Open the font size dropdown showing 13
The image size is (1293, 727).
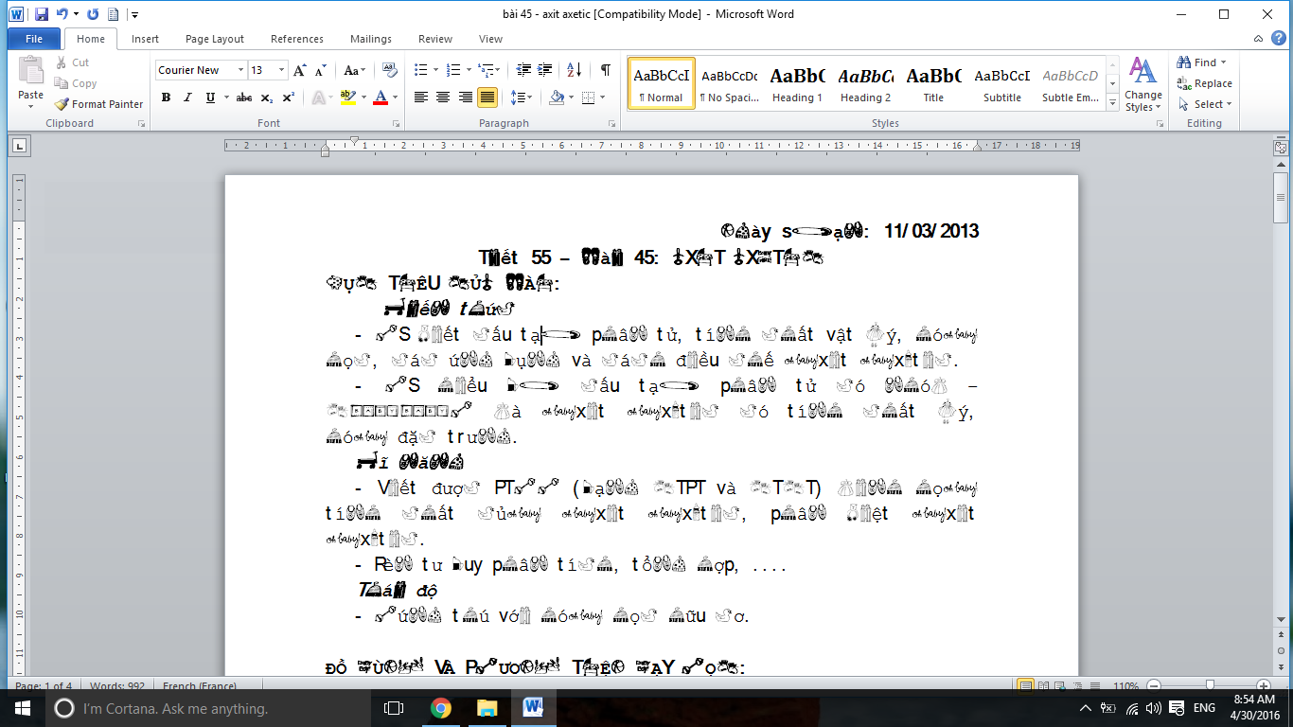click(281, 70)
